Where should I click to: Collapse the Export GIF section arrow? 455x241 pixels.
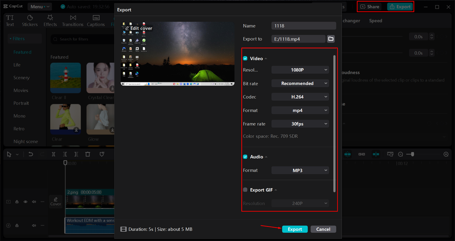coord(276,190)
